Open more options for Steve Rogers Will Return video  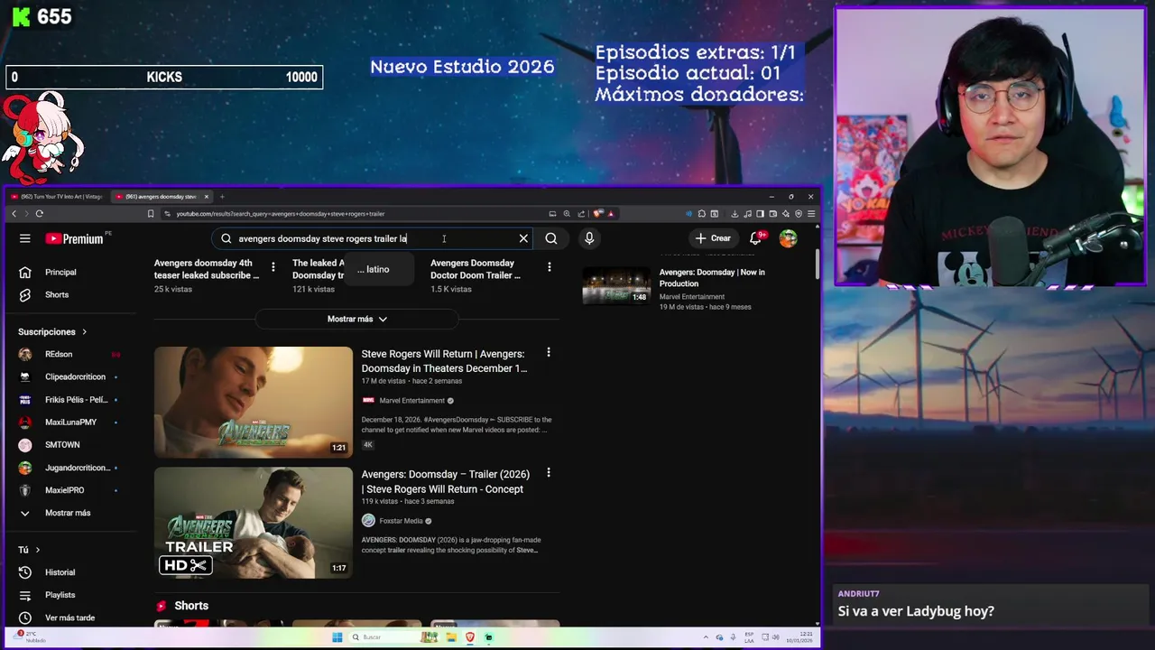549,353
